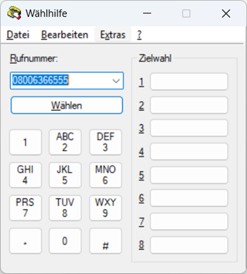Tap the star keypad key
The image size is (247, 274).
click(26, 241)
